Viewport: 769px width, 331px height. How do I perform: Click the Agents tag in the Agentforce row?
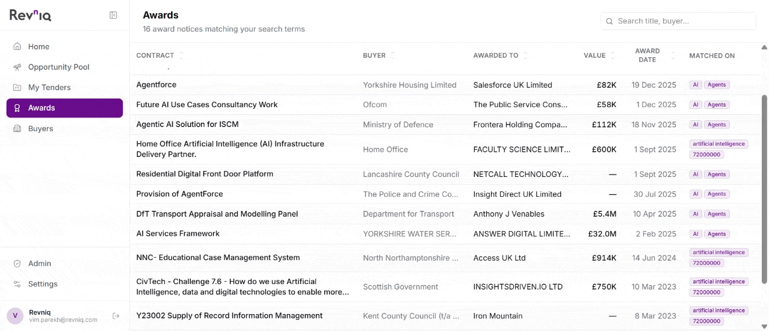(x=717, y=85)
